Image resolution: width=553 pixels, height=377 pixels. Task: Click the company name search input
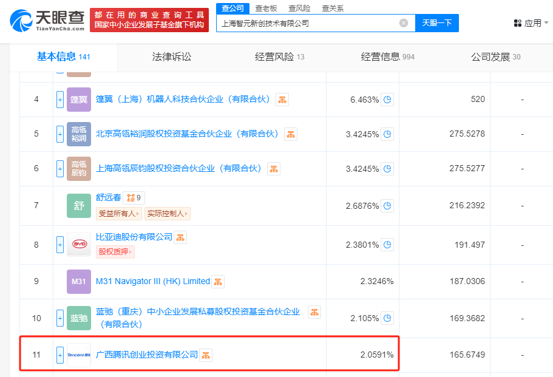point(307,23)
